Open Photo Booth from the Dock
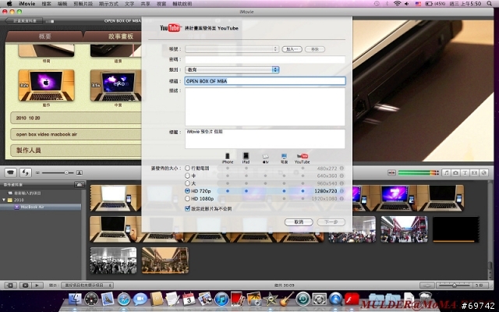 coord(238,300)
